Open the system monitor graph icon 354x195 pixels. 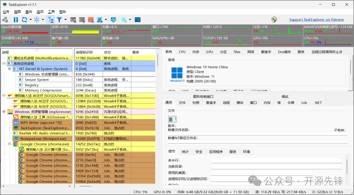[x=113, y=20]
